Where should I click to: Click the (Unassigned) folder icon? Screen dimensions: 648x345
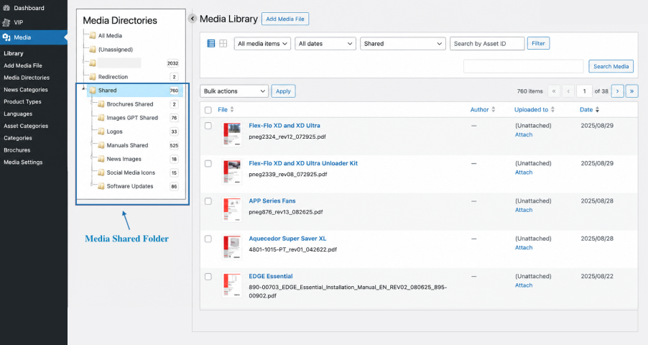93,49
